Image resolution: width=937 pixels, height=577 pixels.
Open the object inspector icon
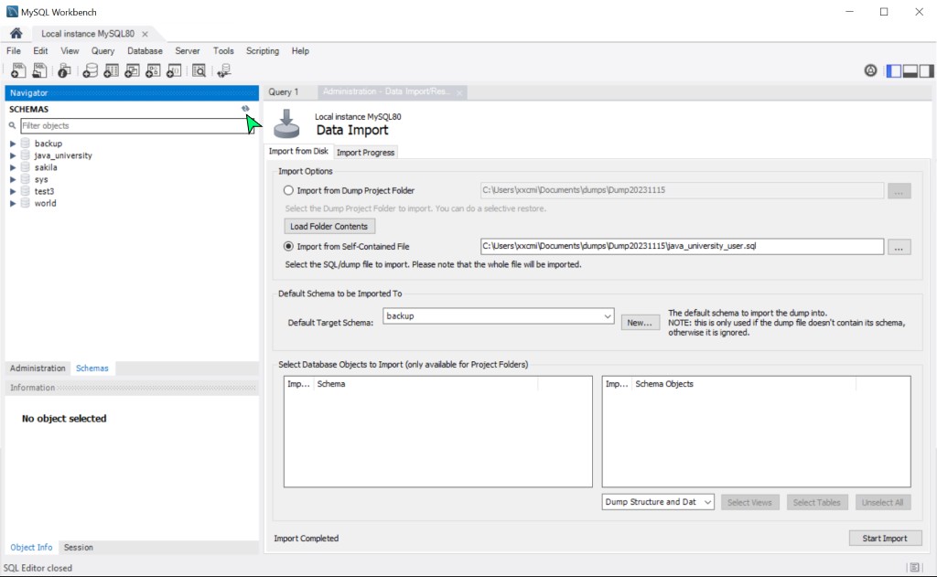pos(64,70)
